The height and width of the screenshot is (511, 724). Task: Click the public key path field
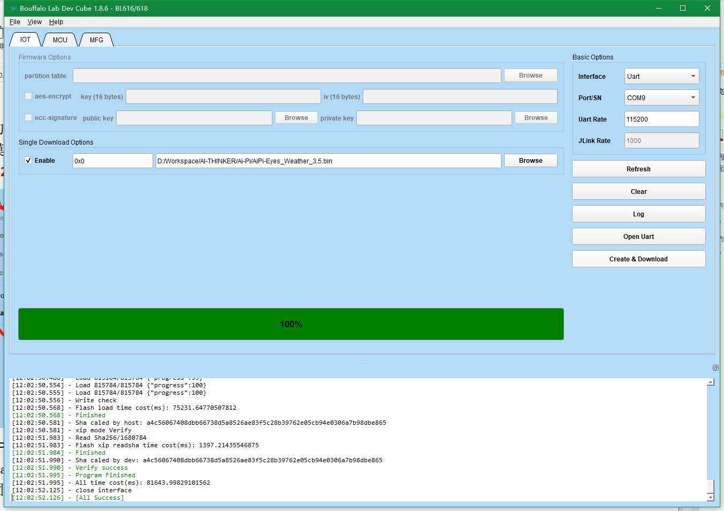194,118
